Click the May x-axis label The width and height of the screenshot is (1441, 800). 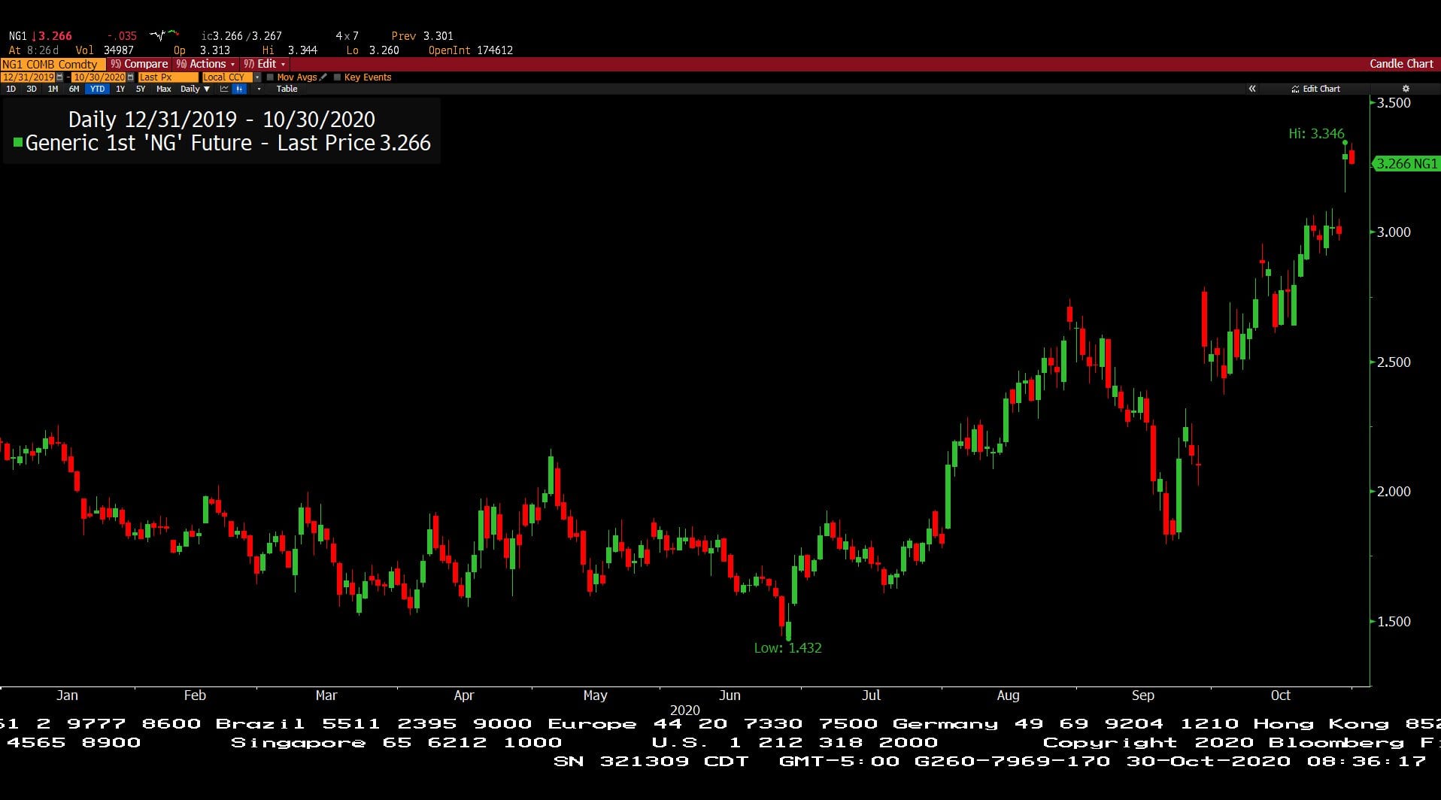click(x=595, y=695)
